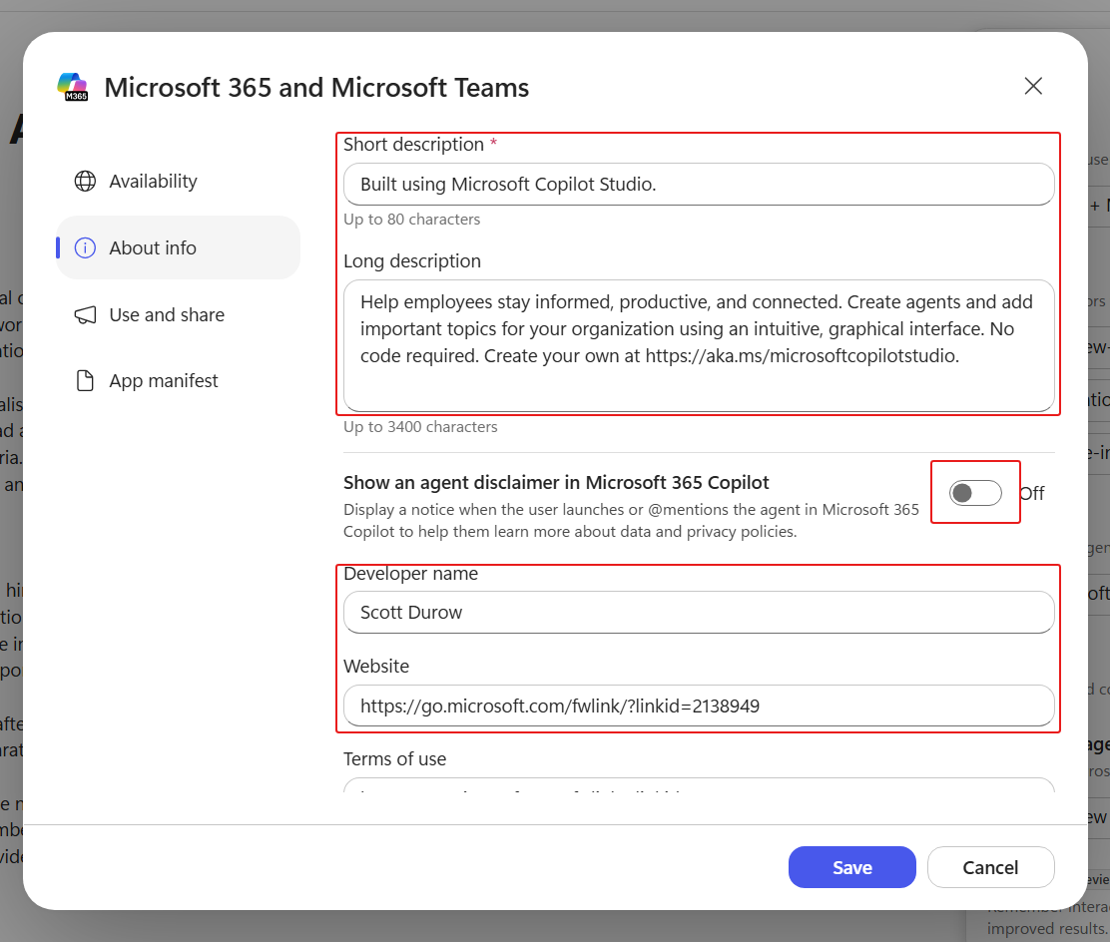The image size is (1110, 942).
Task: Click the partially visible Terms of use field
Action: pyautogui.click(x=699, y=785)
